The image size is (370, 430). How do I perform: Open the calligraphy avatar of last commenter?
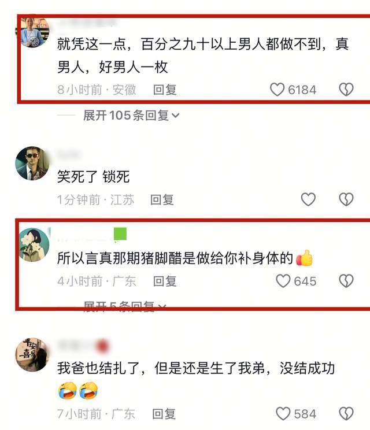[x=32, y=355]
